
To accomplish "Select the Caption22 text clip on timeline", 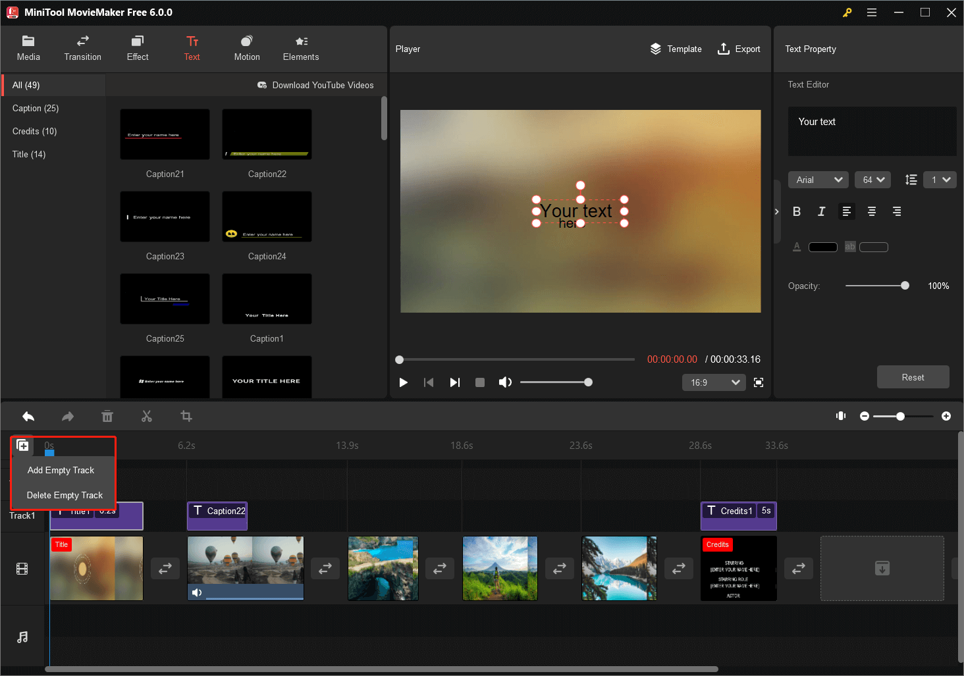I will coord(217,515).
